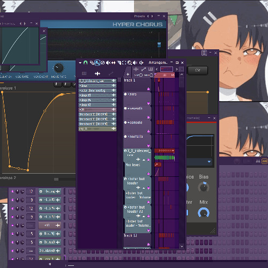Select the top X_X_iridescent clip in picker

pyautogui.click(x=98, y=81)
